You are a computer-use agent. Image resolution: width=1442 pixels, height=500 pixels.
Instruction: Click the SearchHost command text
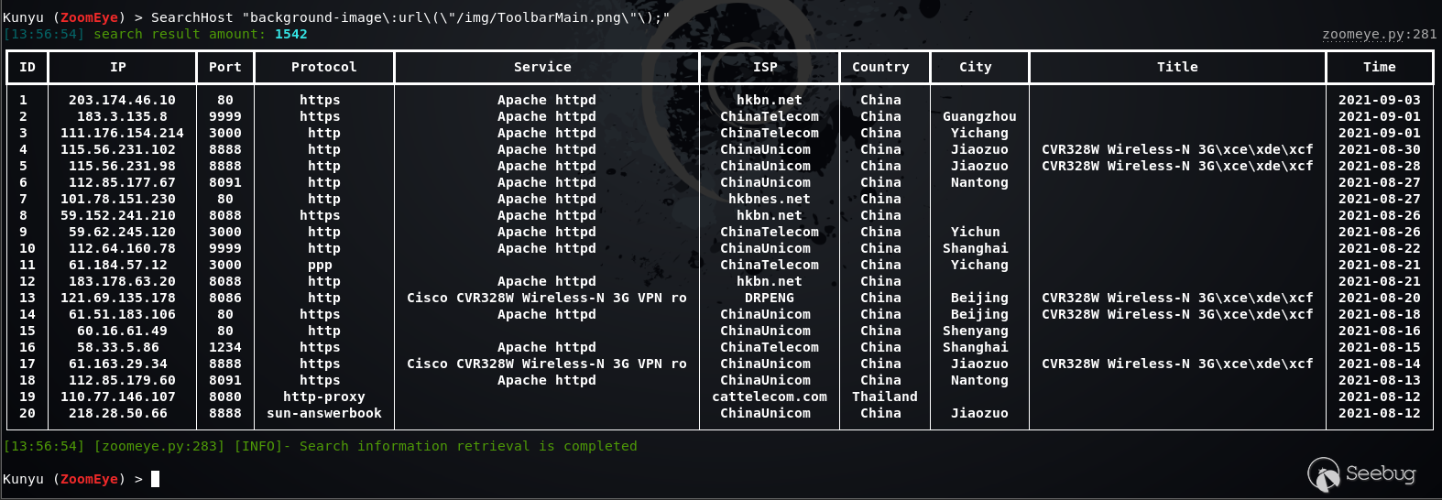(192, 17)
